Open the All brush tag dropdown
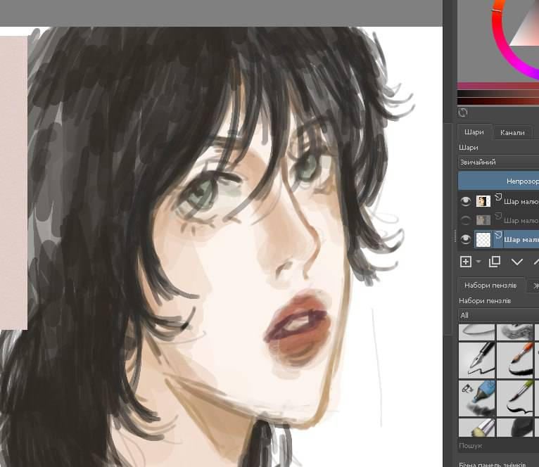Screen dimensions: 539x467 coord(498,315)
